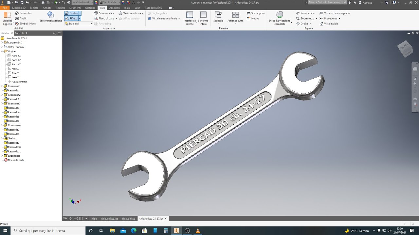Open the Acciaio inossi material dropdown
This screenshot has width=419, height=235.
82,2
